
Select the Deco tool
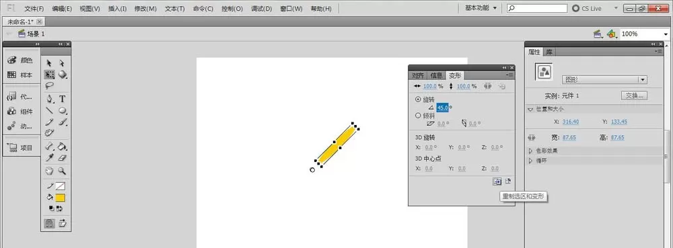tap(49, 133)
